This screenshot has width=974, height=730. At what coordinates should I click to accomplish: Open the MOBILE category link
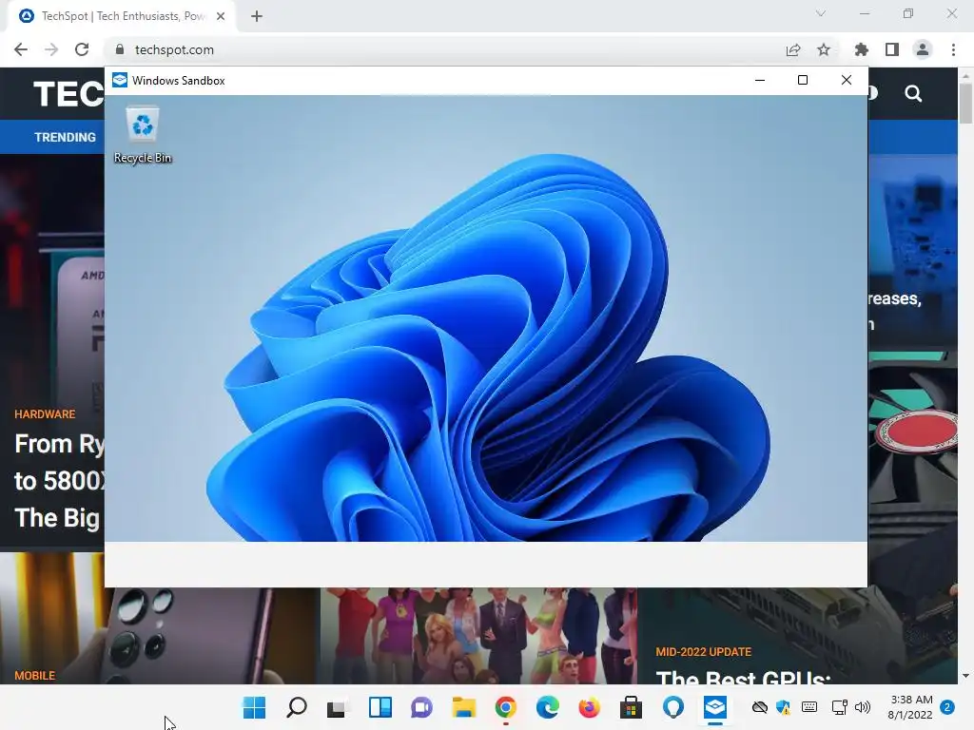pos(35,676)
